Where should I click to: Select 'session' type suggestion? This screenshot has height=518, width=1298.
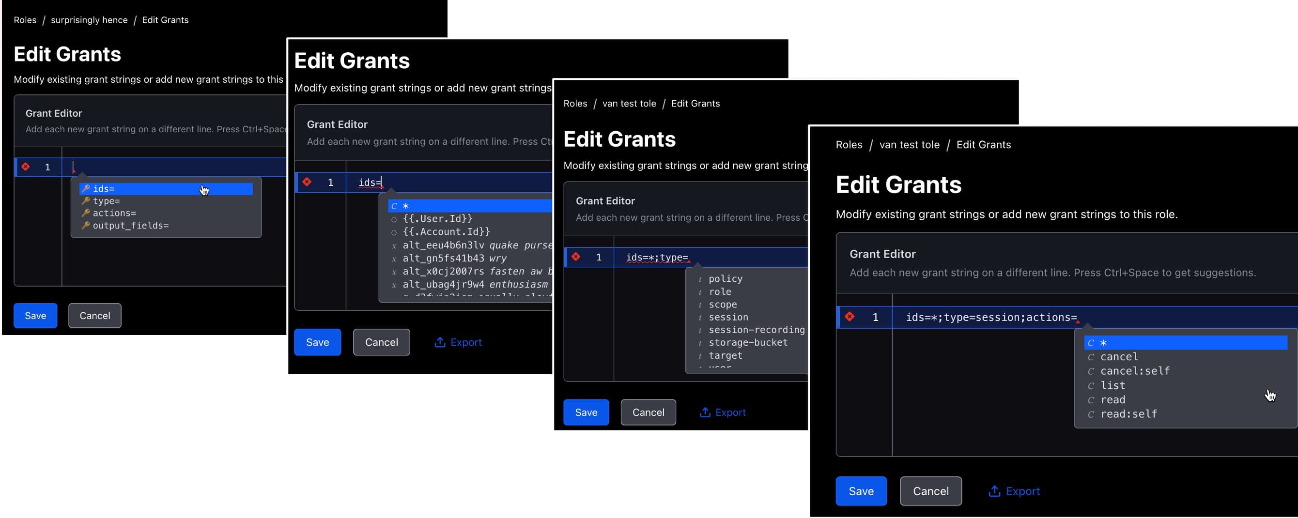tap(751, 317)
